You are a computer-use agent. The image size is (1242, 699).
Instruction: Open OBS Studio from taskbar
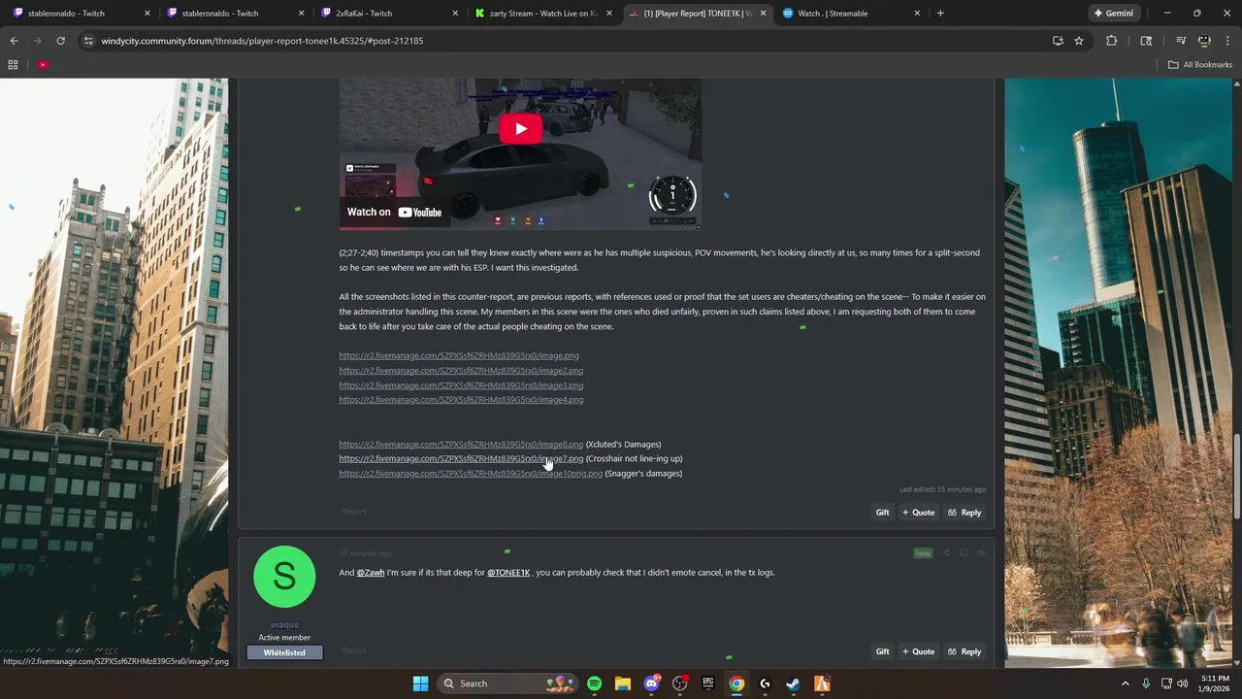(x=679, y=683)
